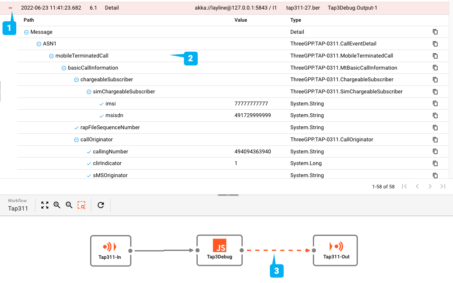This screenshot has width=453, height=283.
Task: Click the Path column header
Action: pos(29,20)
